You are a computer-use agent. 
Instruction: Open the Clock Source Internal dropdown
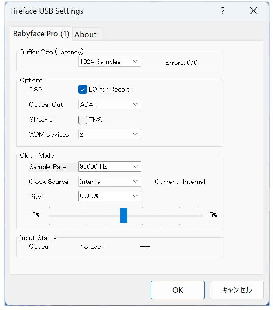coord(110,181)
